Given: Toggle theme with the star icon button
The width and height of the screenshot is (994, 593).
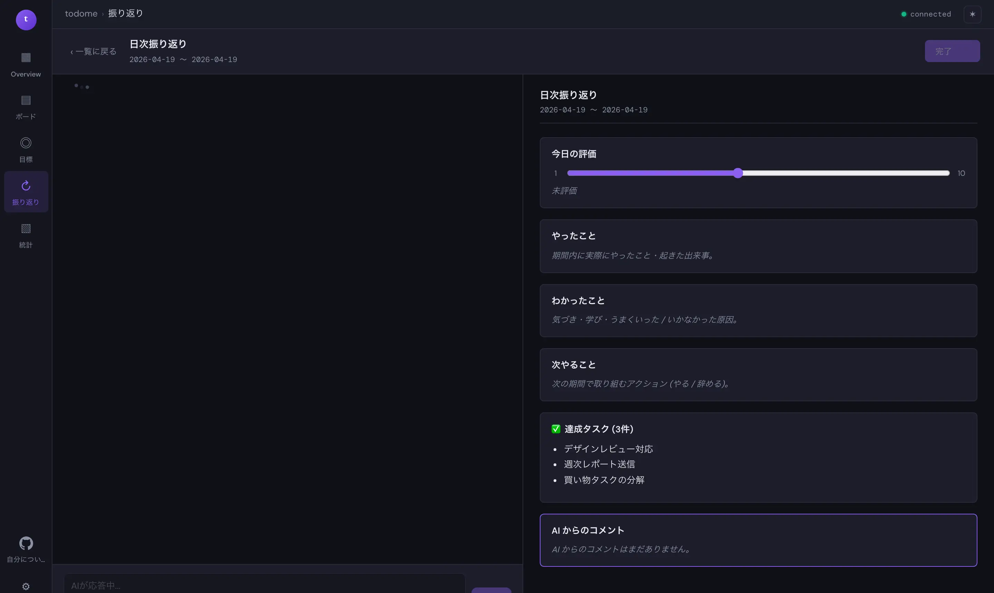Looking at the screenshot, I should point(972,14).
